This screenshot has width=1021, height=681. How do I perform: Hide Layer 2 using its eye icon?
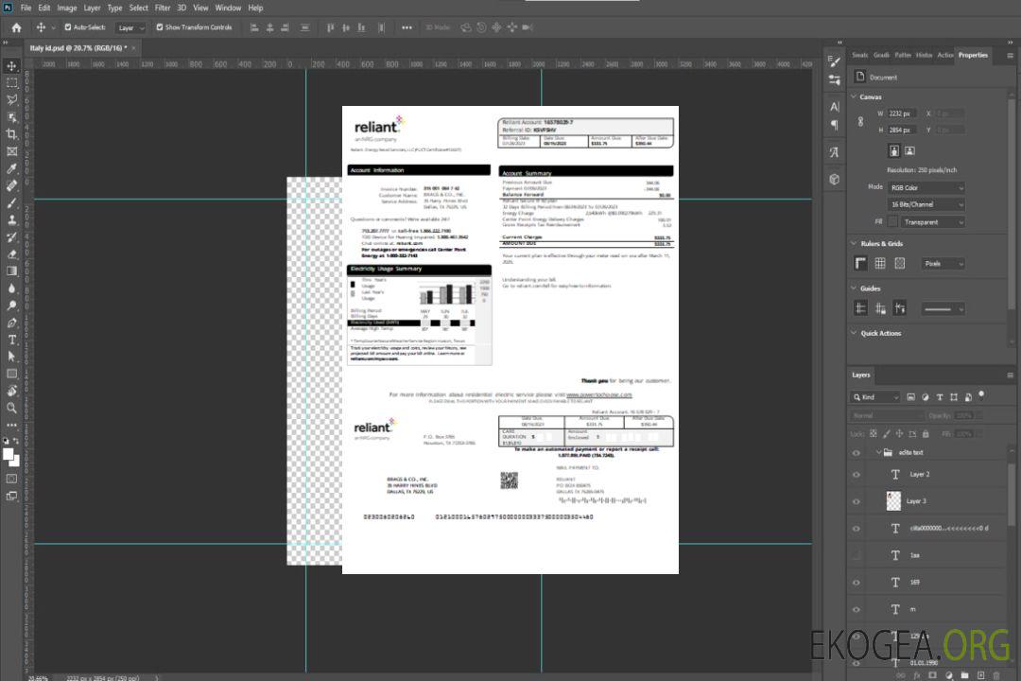click(x=857, y=475)
